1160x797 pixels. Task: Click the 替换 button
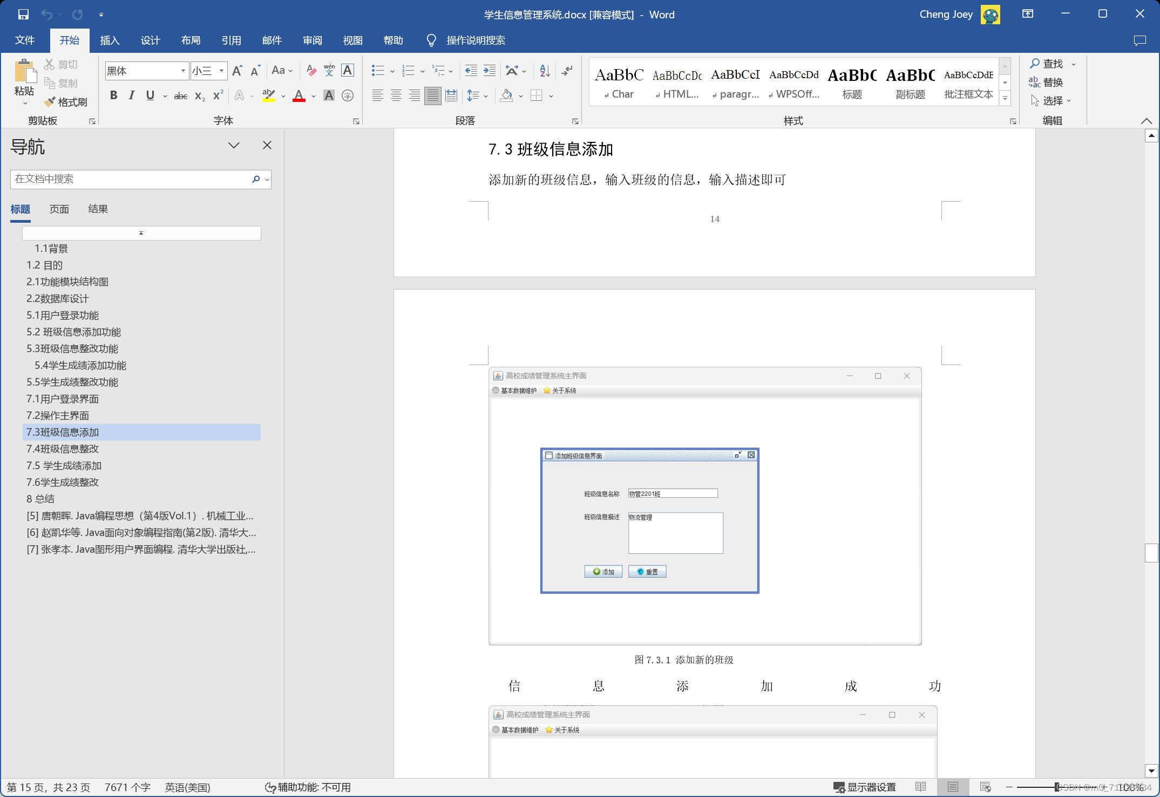pyautogui.click(x=1046, y=83)
